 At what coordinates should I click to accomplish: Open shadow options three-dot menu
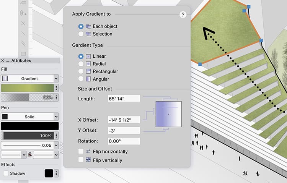56,173
